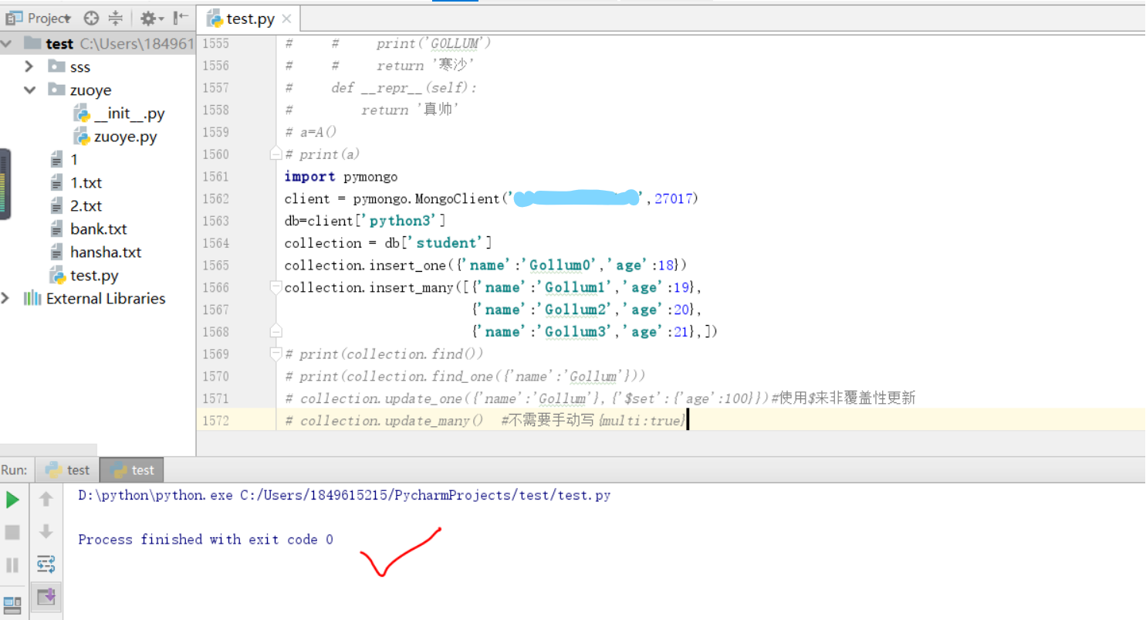Open the Project panel settings gear menu
Image resolution: width=1146 pixels, height=620 pixels.
point(148,18)
